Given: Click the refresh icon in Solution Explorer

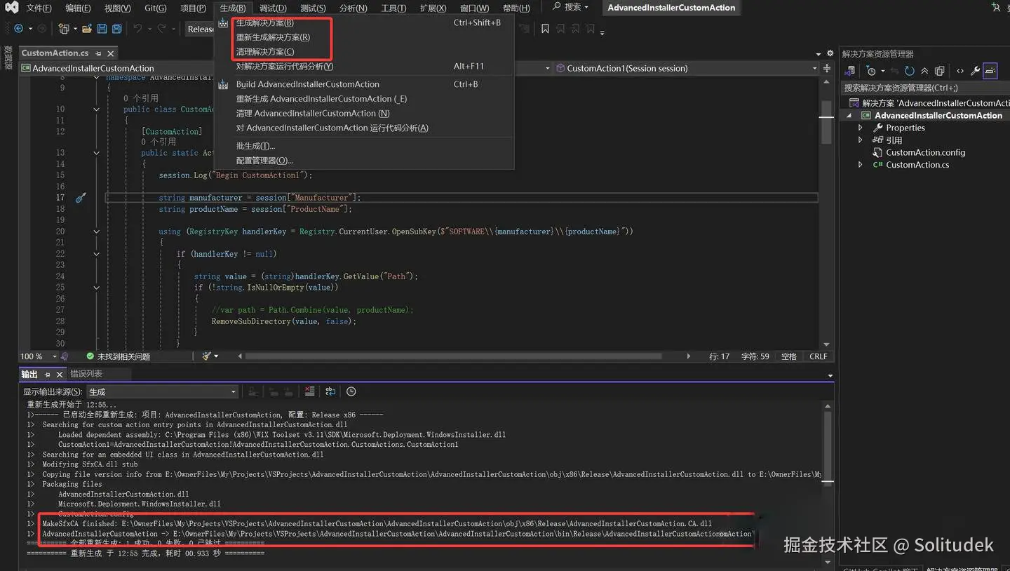Looking at the screenshot, I should coord(910,71).
